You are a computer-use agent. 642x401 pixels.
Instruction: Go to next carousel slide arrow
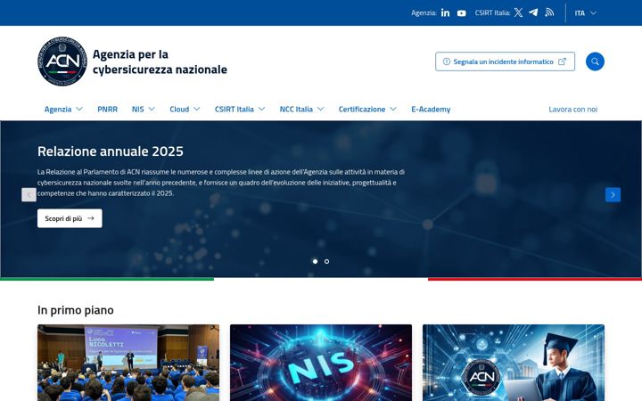point(613,195)
